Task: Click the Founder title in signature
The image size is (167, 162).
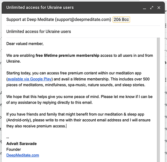Action: 14,149
